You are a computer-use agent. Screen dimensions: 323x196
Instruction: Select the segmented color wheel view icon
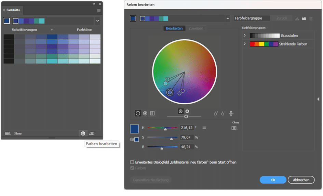coord(145,113)
